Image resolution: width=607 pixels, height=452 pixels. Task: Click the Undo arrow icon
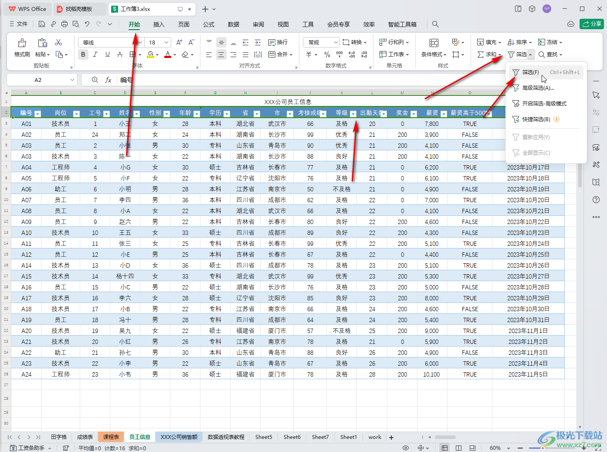[87, 24]
